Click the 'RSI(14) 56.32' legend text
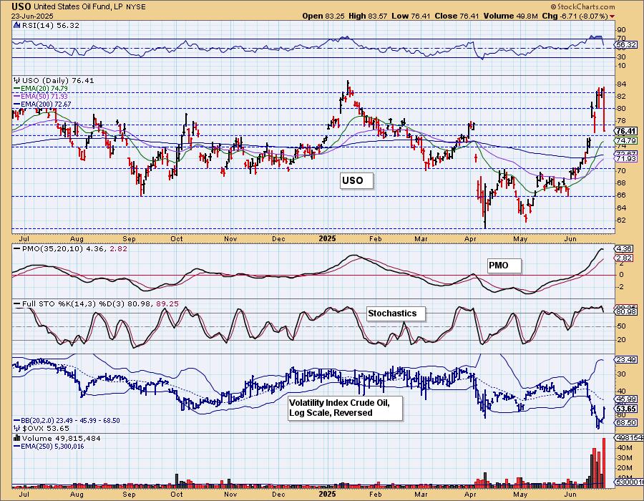644x501 pixels. point(51,25)
